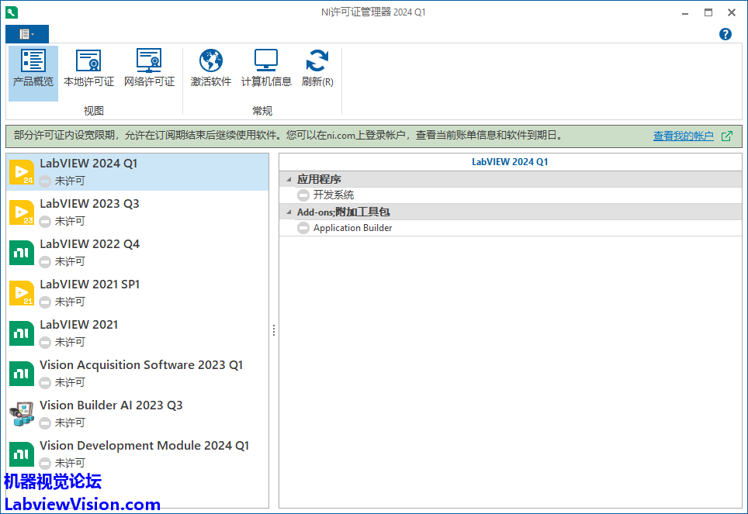Select LabVIEW 2021 in product list
Image resolution: width=748 pixels, height=514 pixels.
(x=137, y=333)
